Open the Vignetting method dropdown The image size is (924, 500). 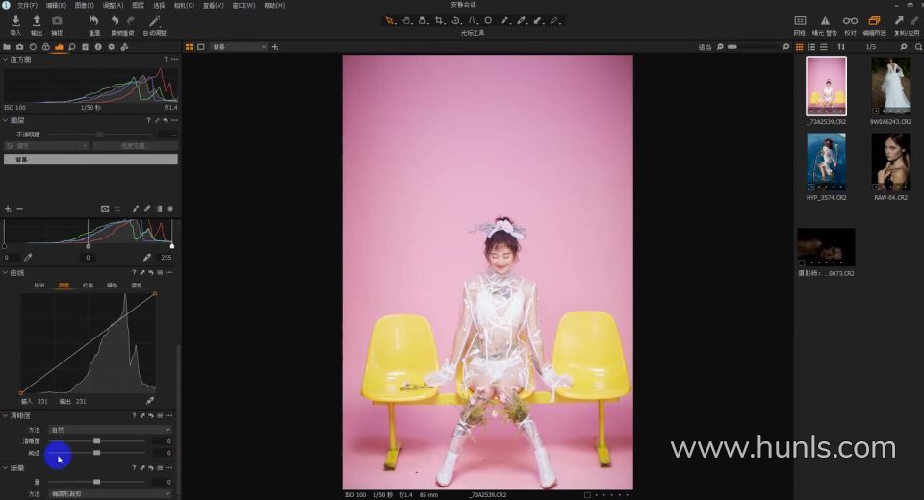tap(110, 494)
